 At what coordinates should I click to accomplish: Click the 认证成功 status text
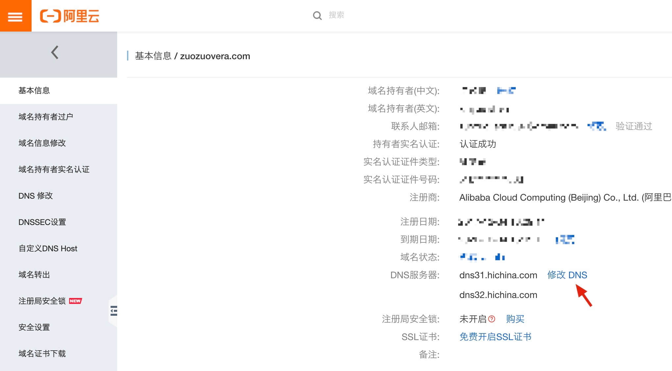[478, 144]
